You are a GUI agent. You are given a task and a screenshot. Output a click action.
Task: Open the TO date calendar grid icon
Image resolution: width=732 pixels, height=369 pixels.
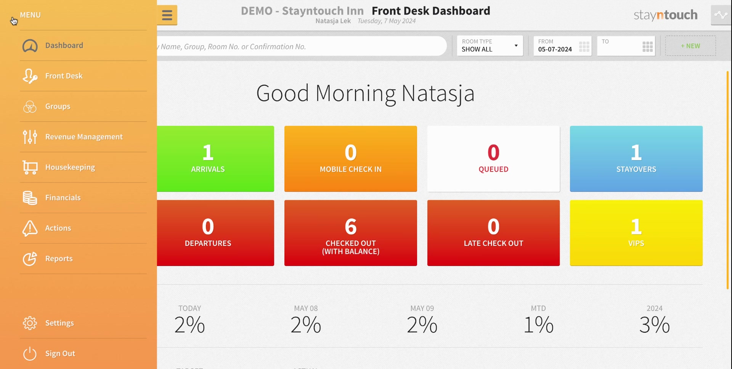(x=647, y=47)
